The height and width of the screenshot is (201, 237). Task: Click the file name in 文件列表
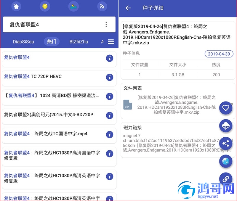[x=176, y=105]
